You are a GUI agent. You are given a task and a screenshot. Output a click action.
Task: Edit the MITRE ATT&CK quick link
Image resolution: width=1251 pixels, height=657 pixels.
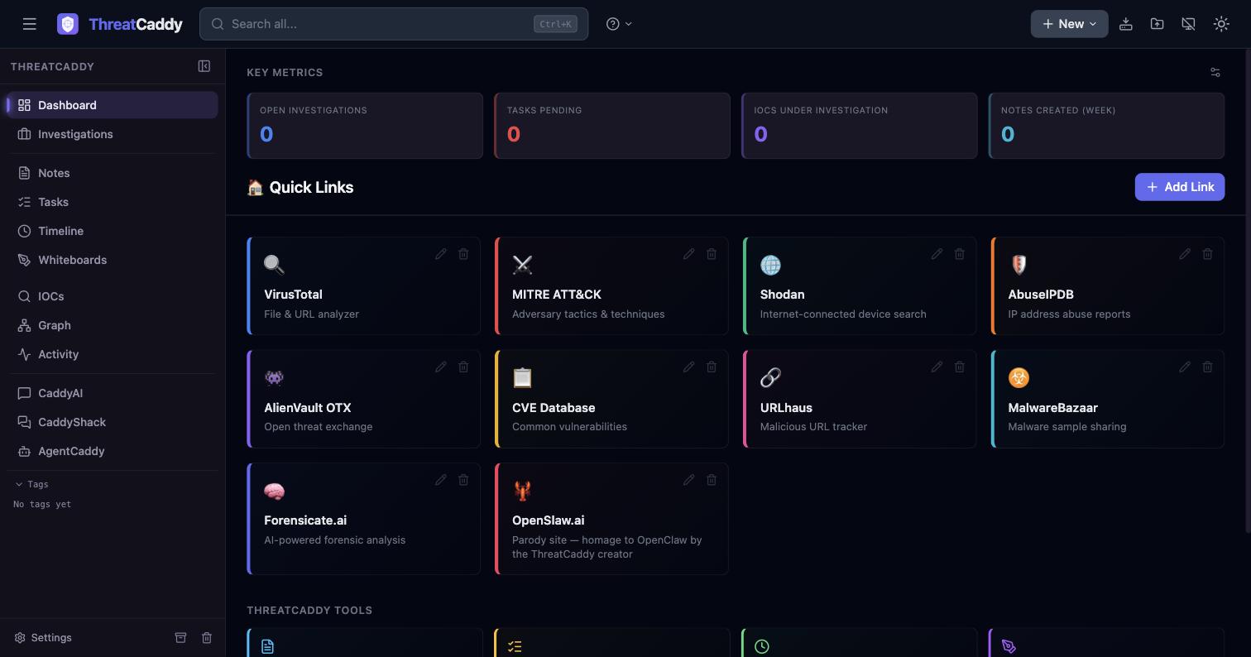tap(688, 254)
